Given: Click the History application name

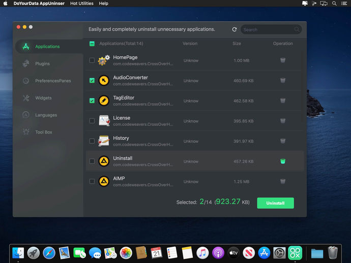Looking at the screenshot, I should (x=121, y=138).
